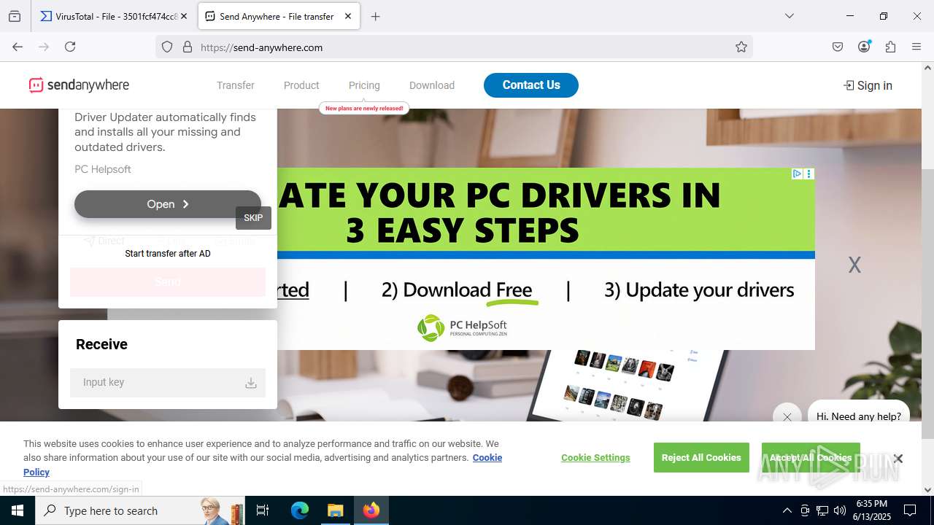
Task: Open the notification center icon
Action: [910, 510]
